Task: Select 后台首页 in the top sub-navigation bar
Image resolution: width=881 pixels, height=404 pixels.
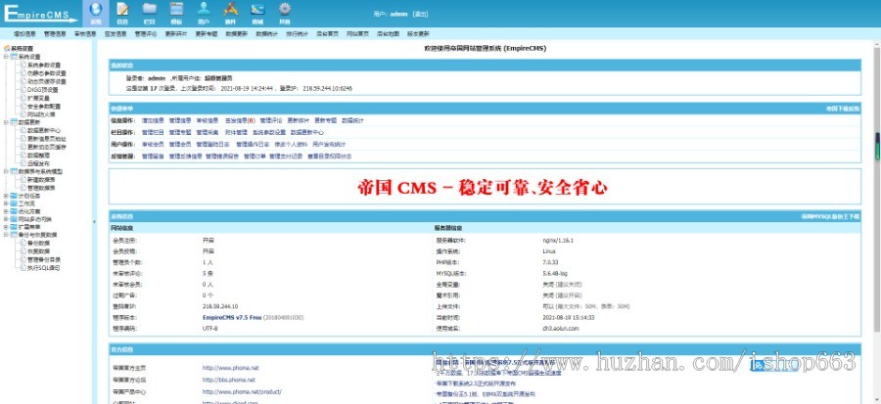Action: 327,33
